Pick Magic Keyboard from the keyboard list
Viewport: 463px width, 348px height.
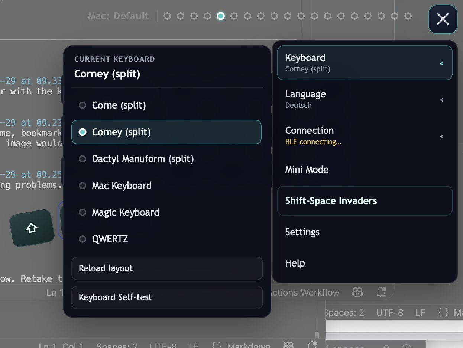coord(166,212)
